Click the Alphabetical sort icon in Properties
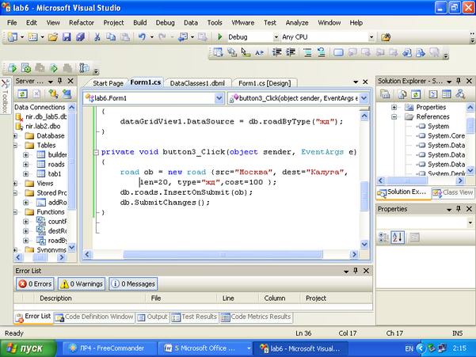 pos(399,237)
